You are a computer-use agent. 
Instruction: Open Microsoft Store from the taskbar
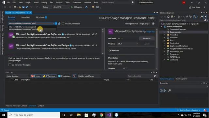(86, 115)
